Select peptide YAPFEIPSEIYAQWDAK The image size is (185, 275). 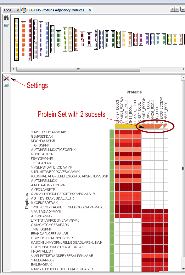(48, 132)
